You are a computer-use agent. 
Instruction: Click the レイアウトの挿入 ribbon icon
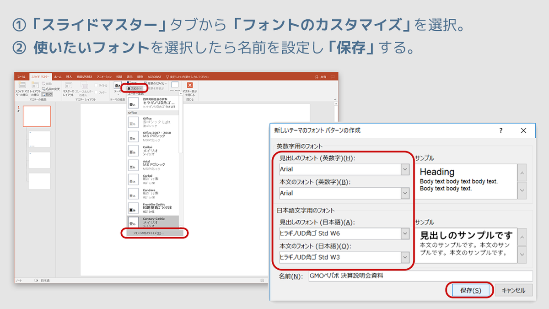(x=35, y=86)
